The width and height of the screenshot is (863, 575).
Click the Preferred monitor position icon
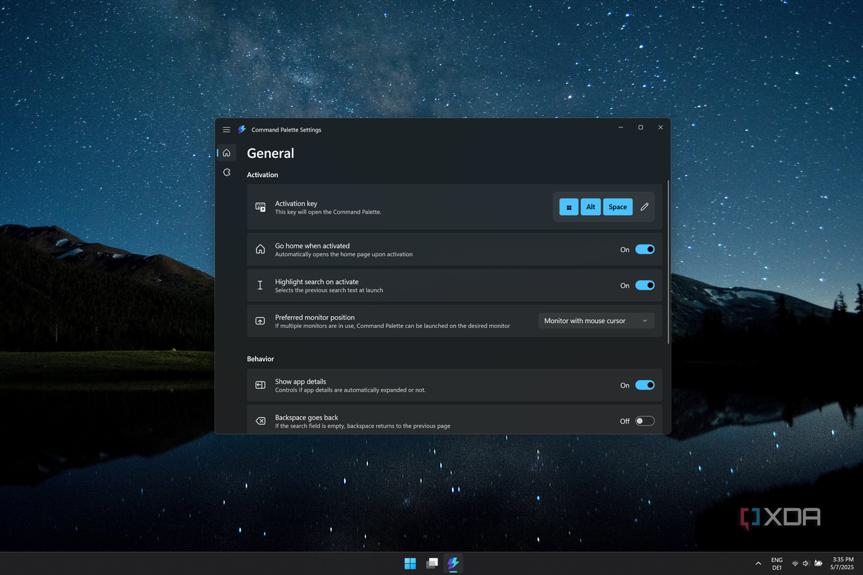260,321
